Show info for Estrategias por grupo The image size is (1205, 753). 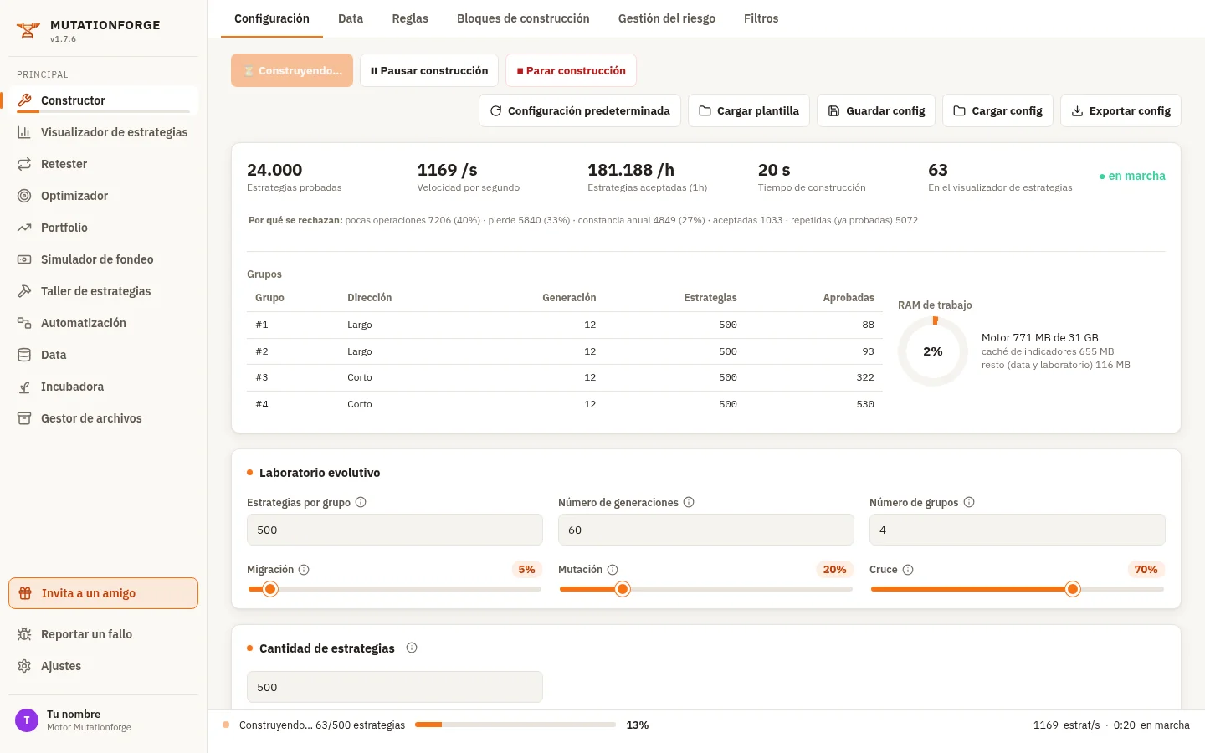(361, 502)
